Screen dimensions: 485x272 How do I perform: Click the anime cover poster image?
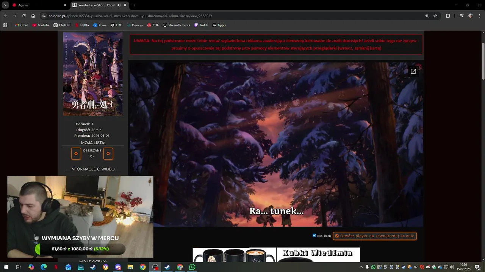pyautogui.click(x=93, y=74)
